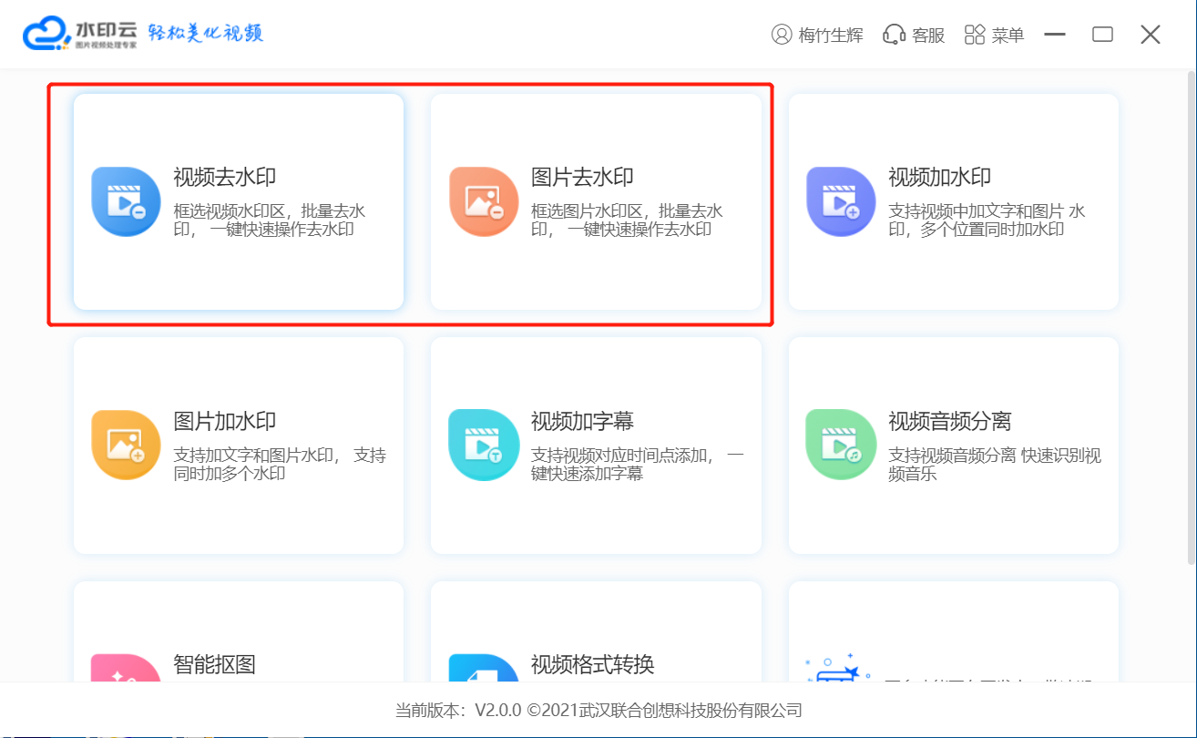Open the 菜单 menu label

[1008, 36]
